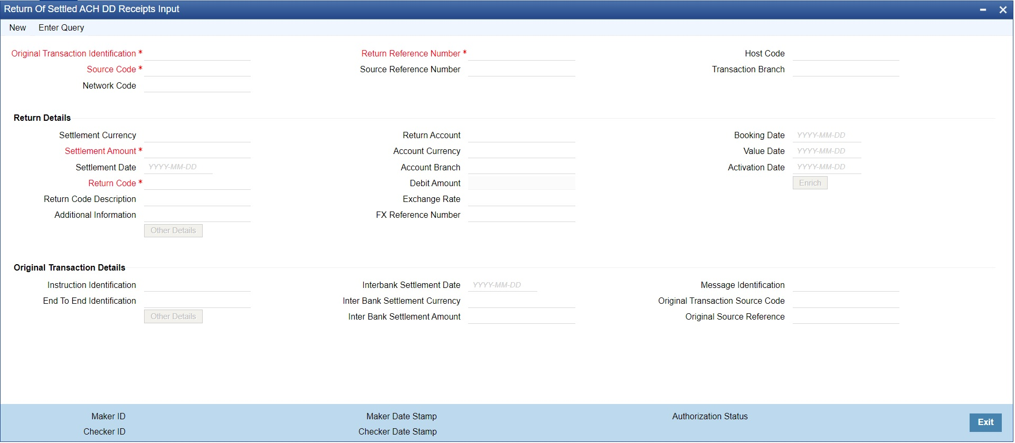Select the Booking Date field
The height and width of the screenshot is (443, 1015).
(827, 136)
